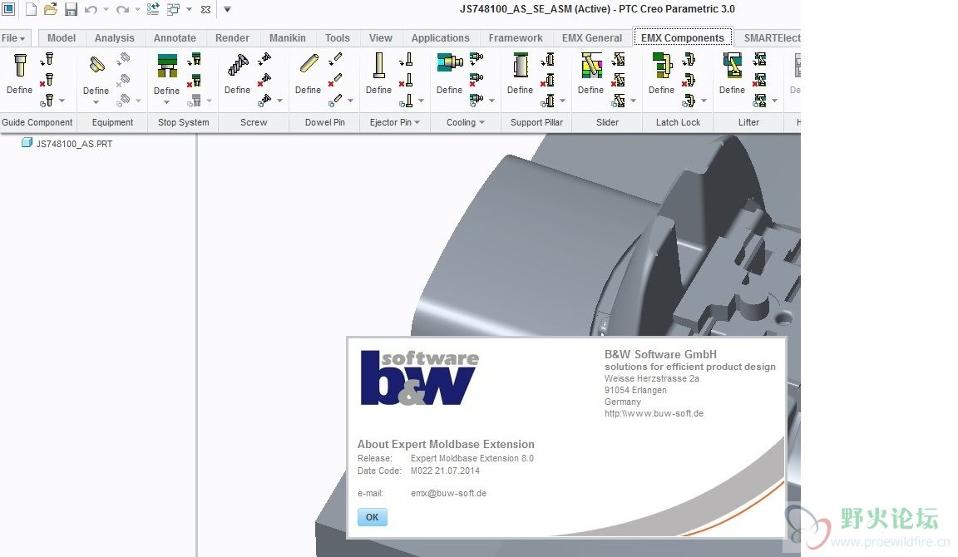Expand the Dowel Pin overflow arrow
This screenshot has width=958, height=557.
point(351,100)
